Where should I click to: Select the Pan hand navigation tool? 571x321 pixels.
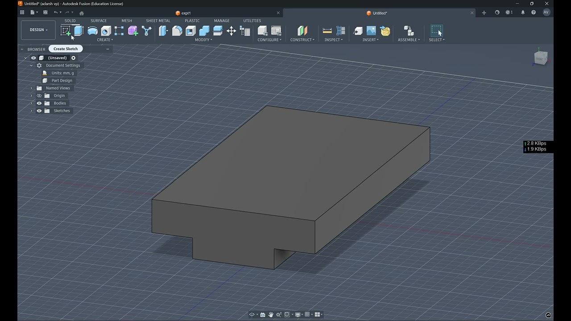[x=271, y=314]
